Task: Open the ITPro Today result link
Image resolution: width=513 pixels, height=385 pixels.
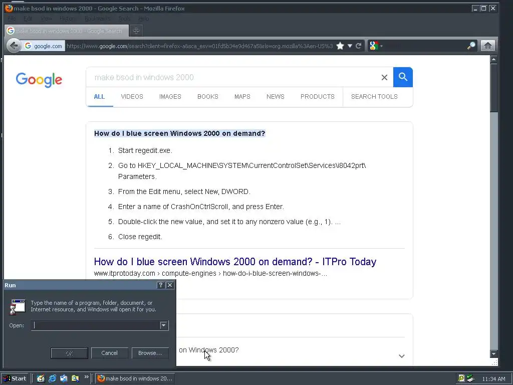Action: 235,262
